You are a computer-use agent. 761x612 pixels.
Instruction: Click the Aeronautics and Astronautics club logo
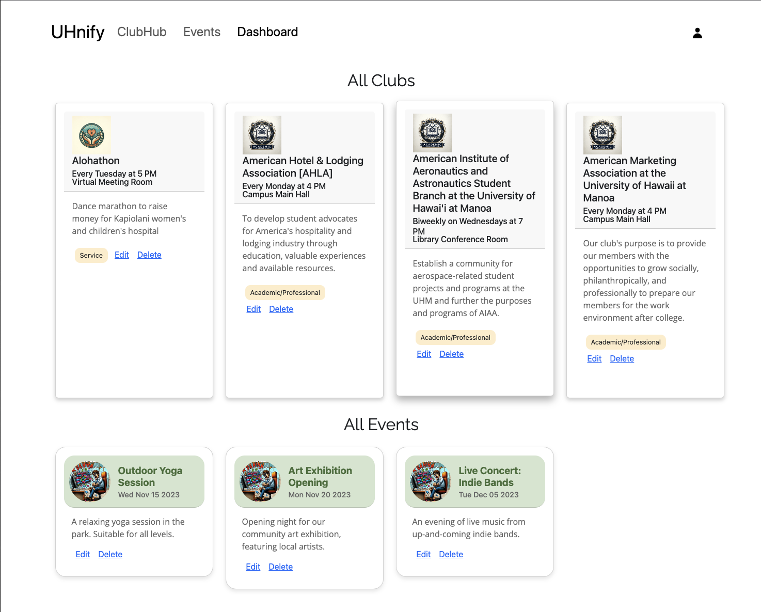pyautogui.click(x=432, y=133)
